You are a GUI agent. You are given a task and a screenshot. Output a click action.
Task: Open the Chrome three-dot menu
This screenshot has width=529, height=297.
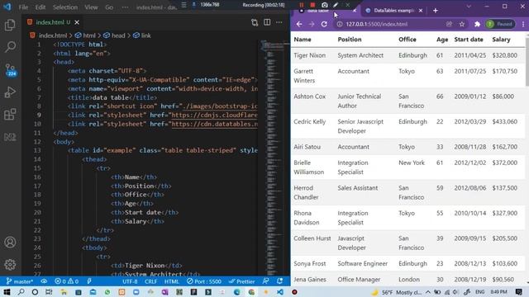click(x=523, y=24)
